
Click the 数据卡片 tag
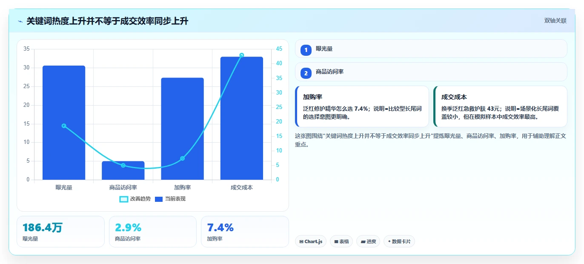click(x=399, y=241)
